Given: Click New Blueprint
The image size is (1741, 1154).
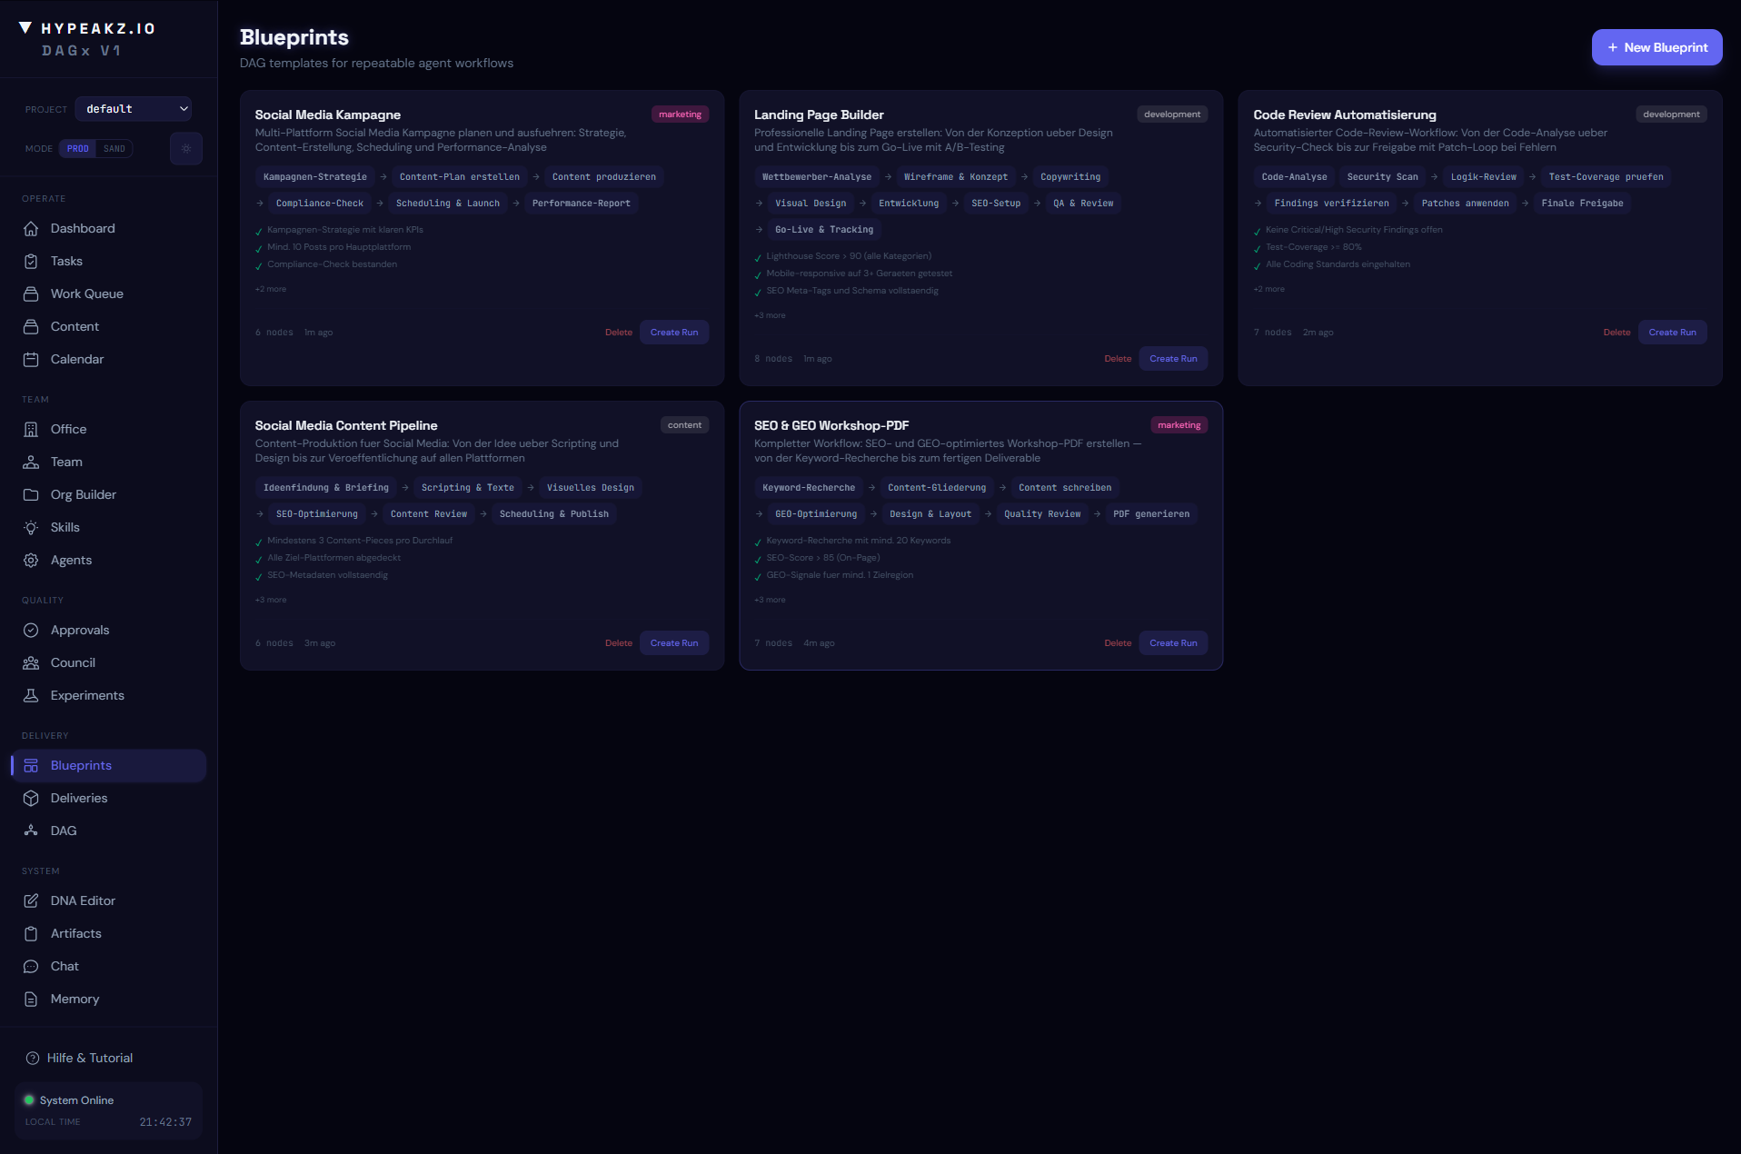Looking at the screenshot, I should 1656,46.
